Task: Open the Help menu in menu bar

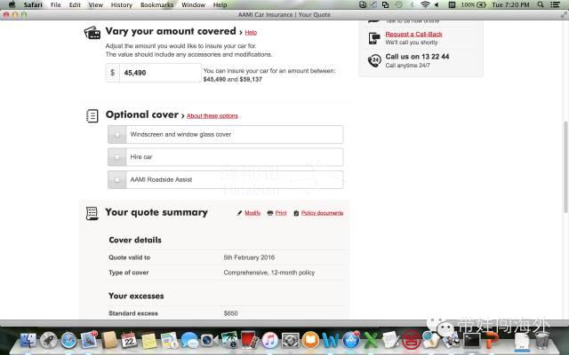Action: [220, 4]
